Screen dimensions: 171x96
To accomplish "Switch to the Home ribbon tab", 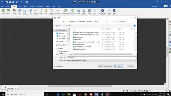I will point(8,6).
